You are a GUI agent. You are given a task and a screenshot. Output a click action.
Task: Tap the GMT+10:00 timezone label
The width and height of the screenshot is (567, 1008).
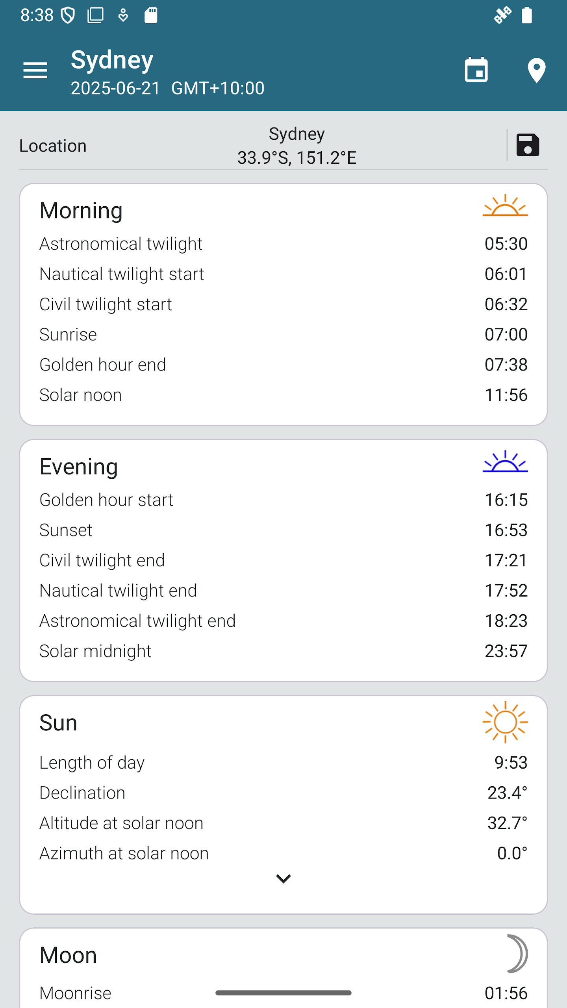pos(218,88)
